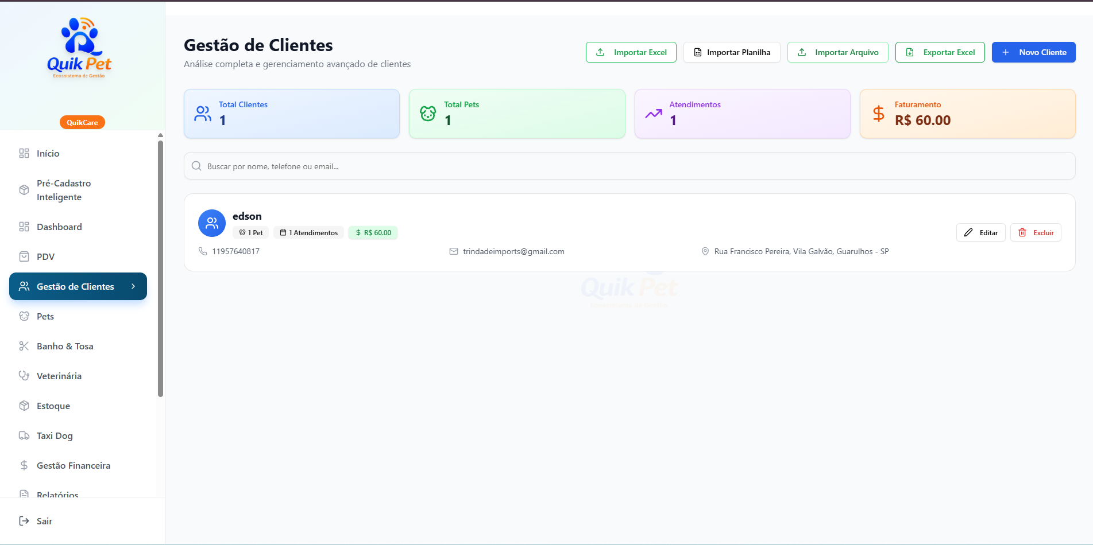Open Taxi Dog in sidebar
1093x545 pixels.
tap(78, 435)
